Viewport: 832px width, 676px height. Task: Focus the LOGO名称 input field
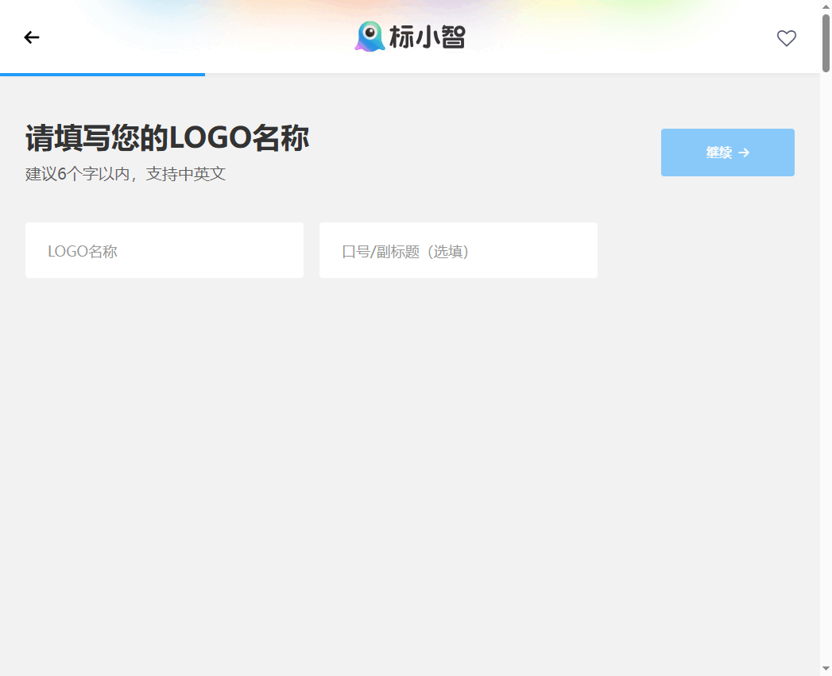click(164, 251)
